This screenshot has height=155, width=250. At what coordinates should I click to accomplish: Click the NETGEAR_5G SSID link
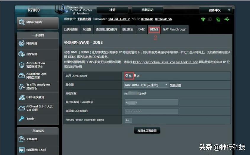(163, 19)
